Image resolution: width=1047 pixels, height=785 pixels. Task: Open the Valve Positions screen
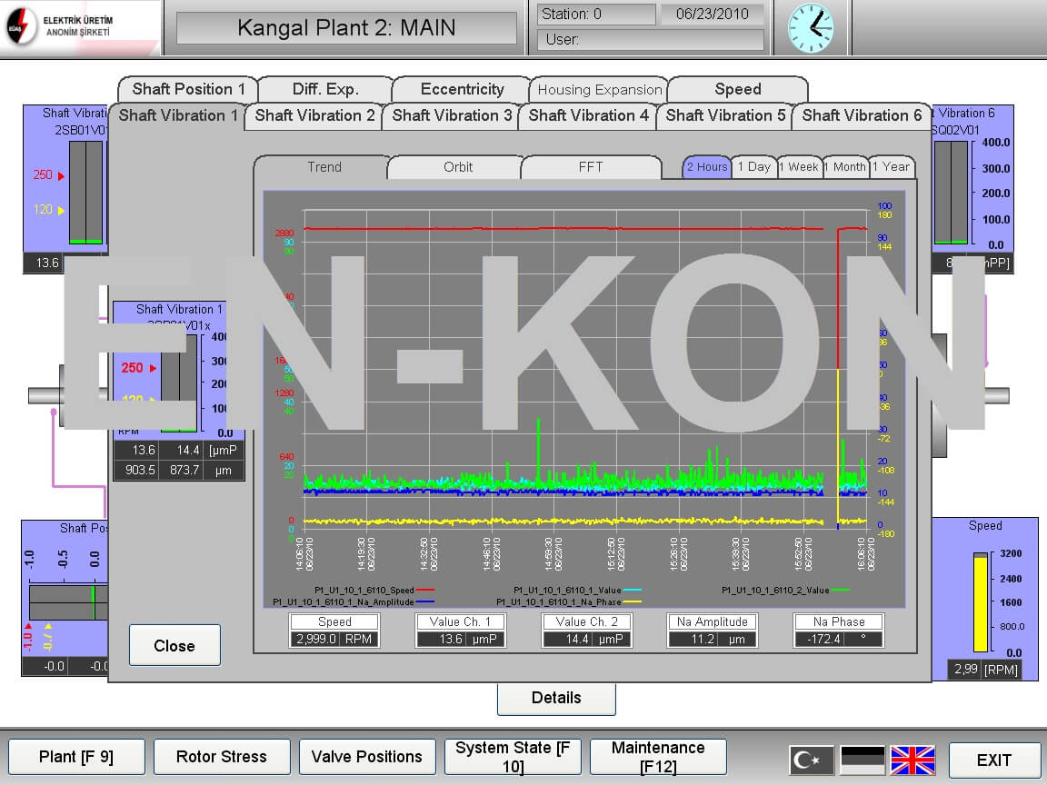pos(366,757)
